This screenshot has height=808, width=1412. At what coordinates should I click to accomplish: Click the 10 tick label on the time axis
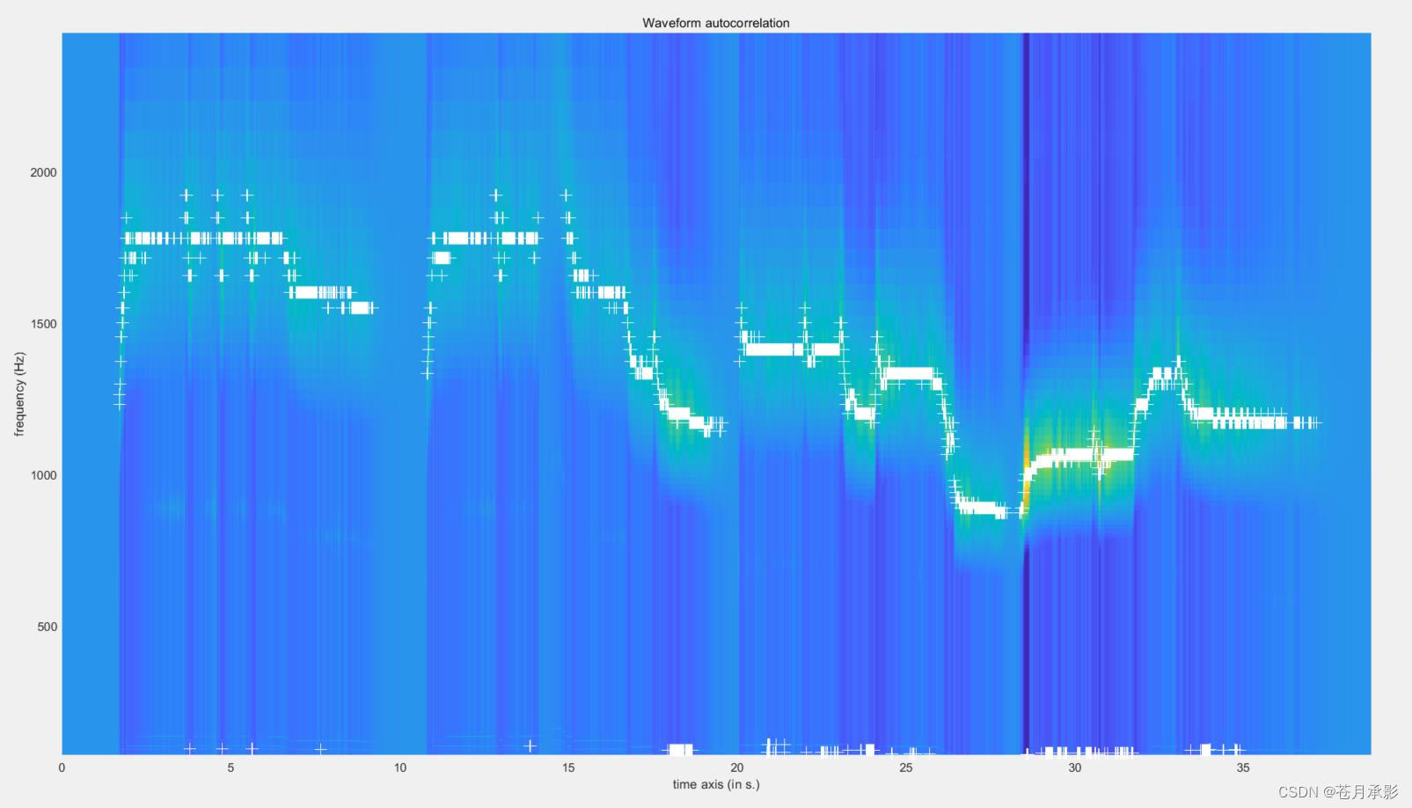(399, 768)
